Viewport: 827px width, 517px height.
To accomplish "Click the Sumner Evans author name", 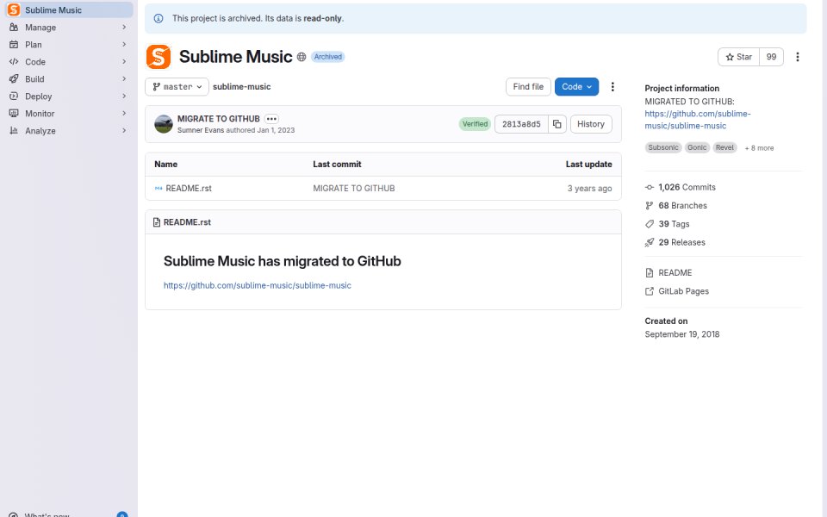I will (x=201, y=130).
